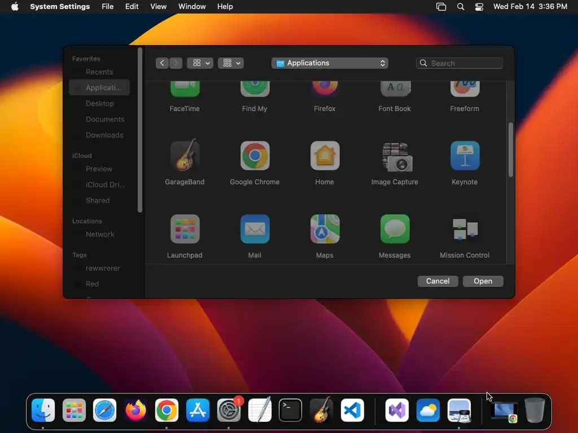Image resolution: width=578 pixels, height=433 pixels.
Task: Select the Mission Control app icon
Action: pos(465,229)
